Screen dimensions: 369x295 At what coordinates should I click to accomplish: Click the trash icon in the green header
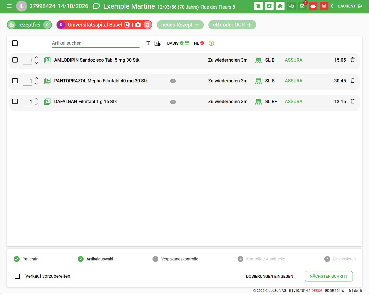pyautogui.click(x=258, y=6)
